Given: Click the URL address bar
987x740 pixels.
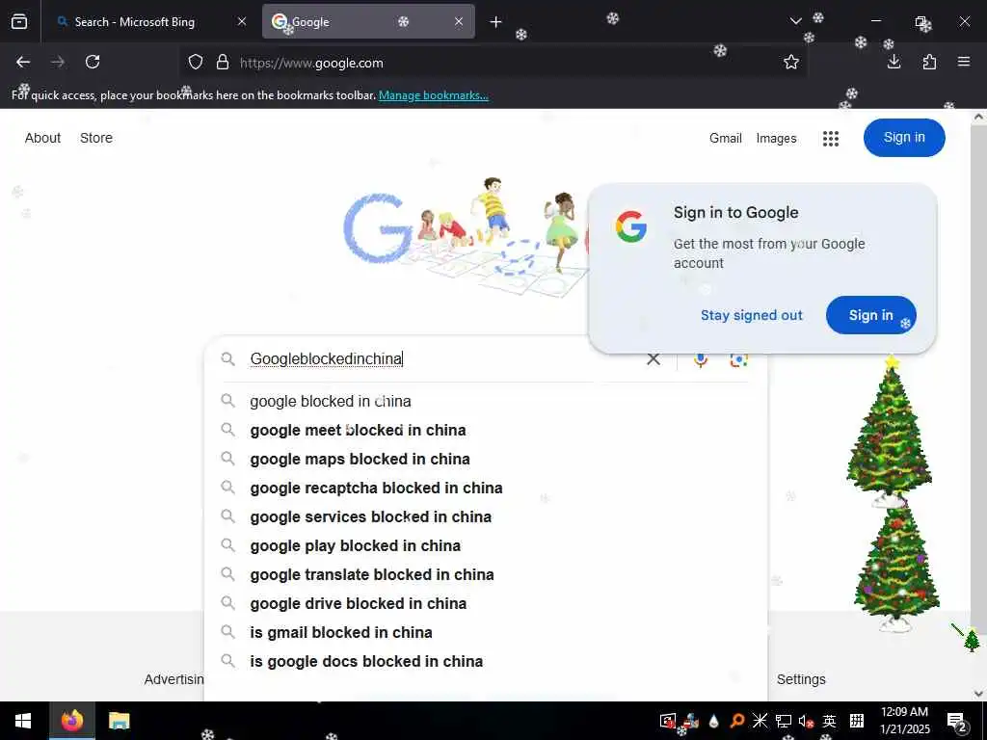Looking at the screenshot, I should pyautogui.click(x=491, y=63).
